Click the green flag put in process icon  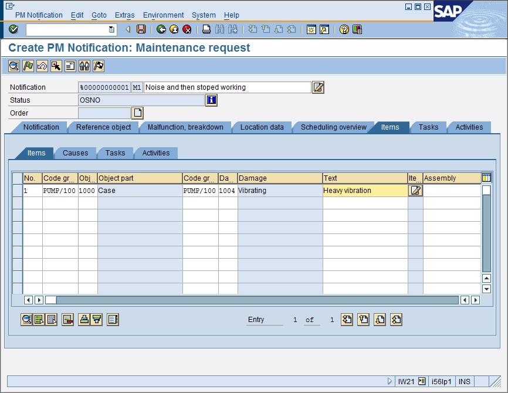pyautogui.click(x=28, y=66)
